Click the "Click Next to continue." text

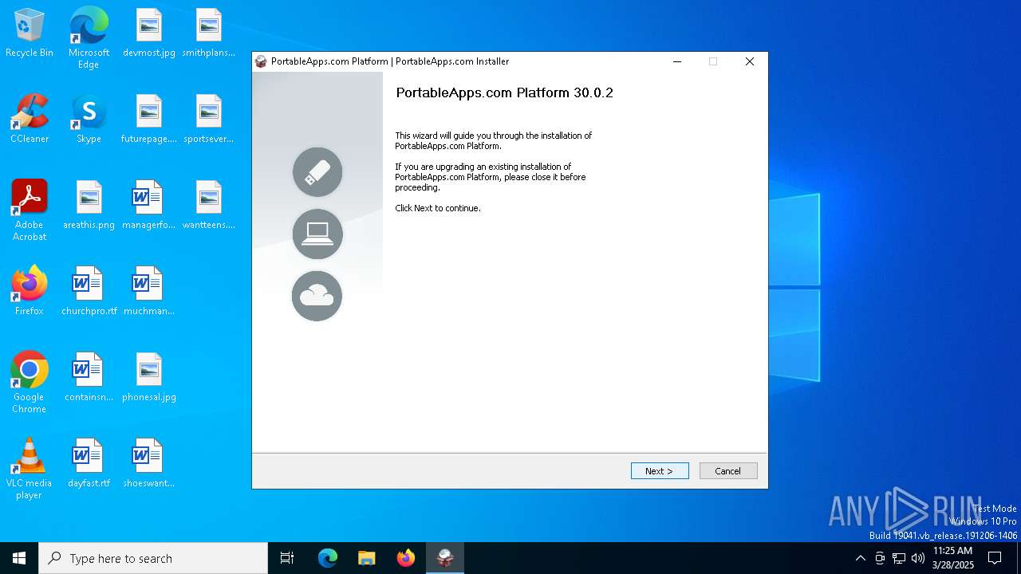(x=438, y=208)
